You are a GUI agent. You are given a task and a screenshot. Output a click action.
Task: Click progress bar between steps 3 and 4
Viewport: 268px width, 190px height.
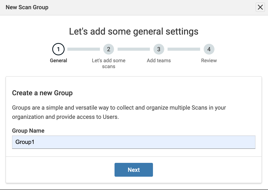tap(184, 49)
